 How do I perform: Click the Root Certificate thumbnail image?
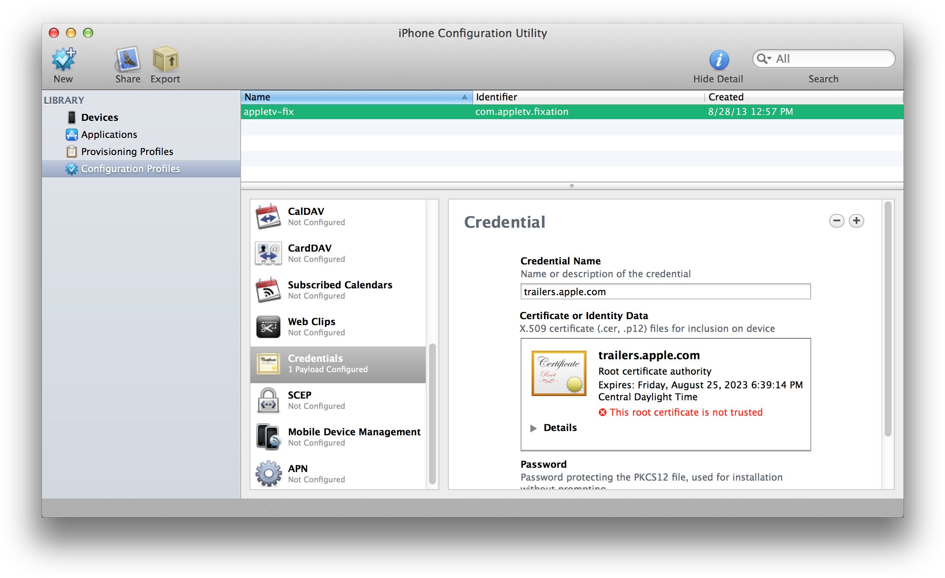(x=559, y=373)
